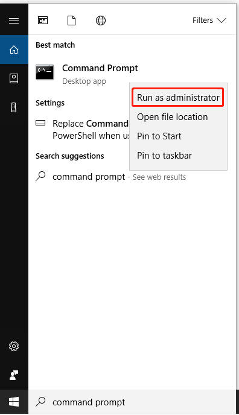239x415 pixels.
Task: Choose Run as administrator
Action: (178, 97)
